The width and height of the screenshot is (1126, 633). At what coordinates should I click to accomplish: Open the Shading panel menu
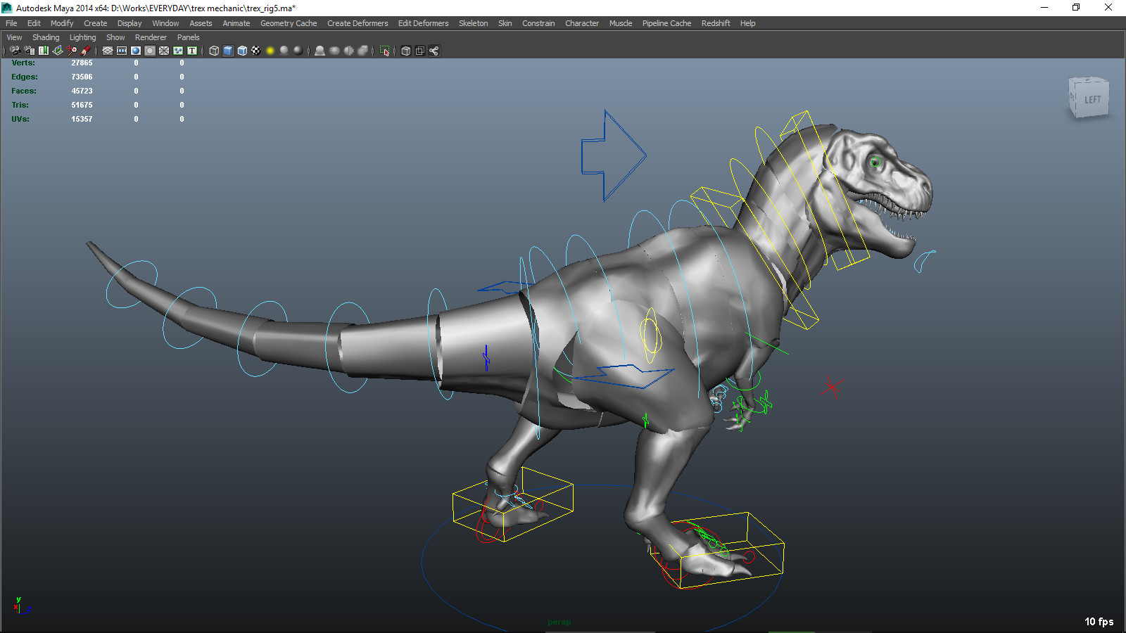tap(46, 37)
